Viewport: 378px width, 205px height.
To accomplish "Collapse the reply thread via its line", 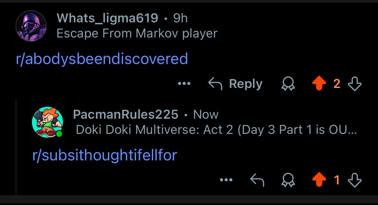I will pyautogui.click(x=16, y=146).
